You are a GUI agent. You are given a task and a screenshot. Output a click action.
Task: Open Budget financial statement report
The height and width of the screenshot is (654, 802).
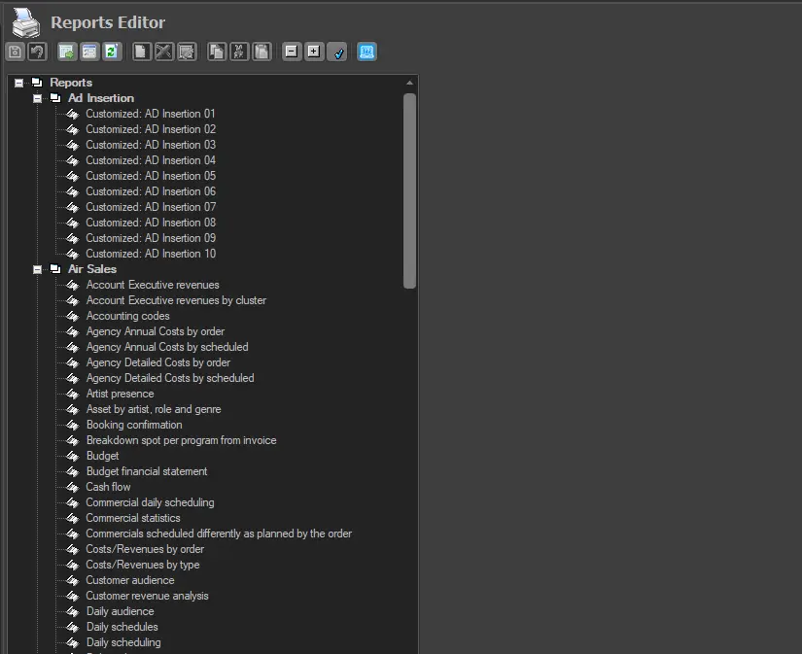(x=146, y=471)
